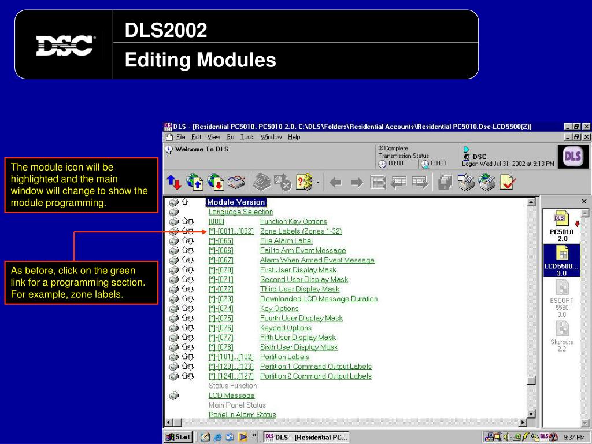Screen dimensions: 592x444
Task: Open Zone Labels (Zones 1-32) link
Action: (301, 231)
